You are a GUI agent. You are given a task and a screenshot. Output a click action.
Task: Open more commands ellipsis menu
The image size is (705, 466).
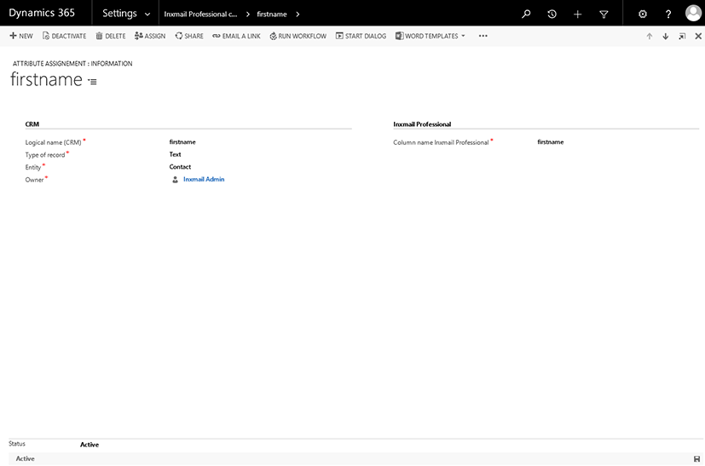(x=483, y=36)
